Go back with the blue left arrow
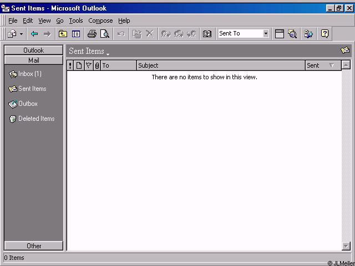Viewport: 355px width, 266px height. (x=34, y=34)
